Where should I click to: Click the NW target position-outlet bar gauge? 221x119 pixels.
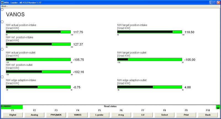click(x=149, y=59)
